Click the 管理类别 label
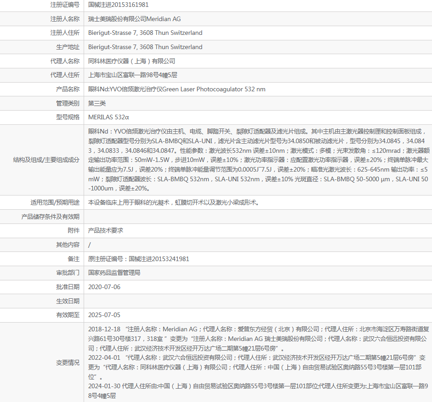Viewport: 432px width, 402px height. 68,103
